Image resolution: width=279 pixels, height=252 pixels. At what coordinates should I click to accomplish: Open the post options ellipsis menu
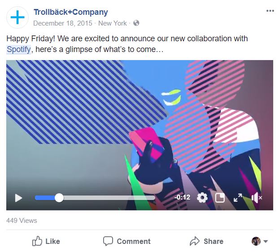click(270, 11)
